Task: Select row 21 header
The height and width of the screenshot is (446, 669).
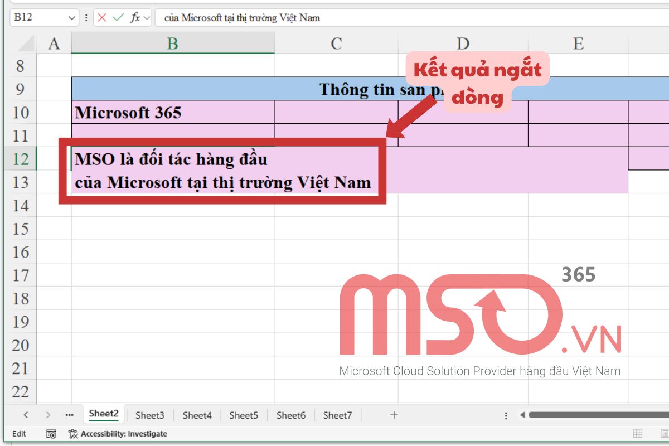Action: point(21,369)
